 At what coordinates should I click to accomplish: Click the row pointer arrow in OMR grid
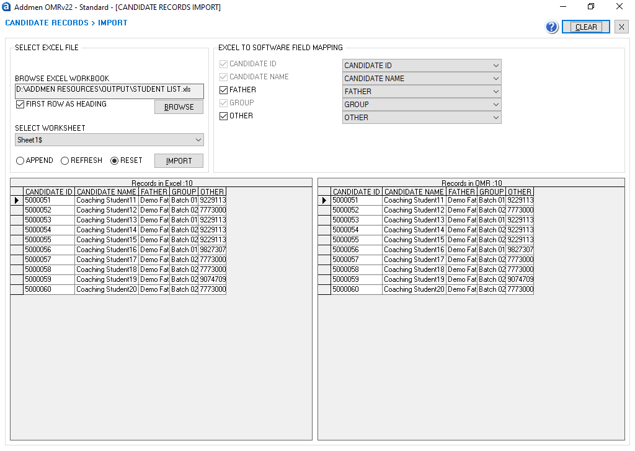tap(324, 201)
